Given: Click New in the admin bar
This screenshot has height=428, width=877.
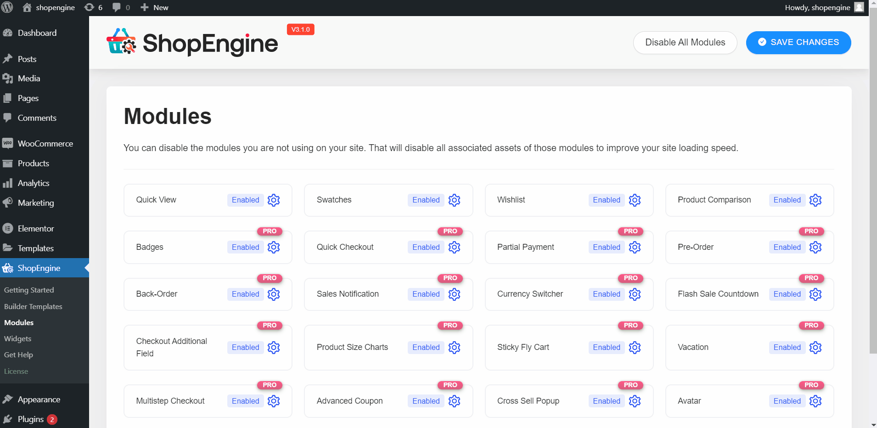Looking at the screenshot, I should tap(154, 7).
